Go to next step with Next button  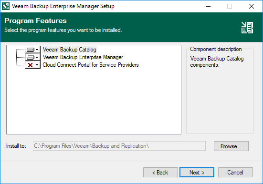click(x=197, y=172)
